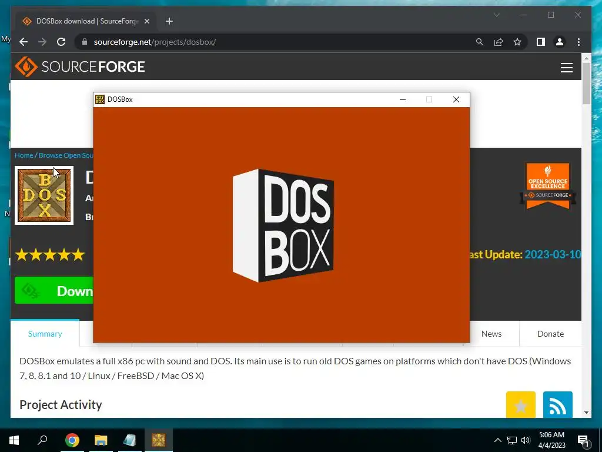Screen dimensions: 602x452
Task: Open the notification center icon
Action: pyautogui.click(x=584, y=440)
